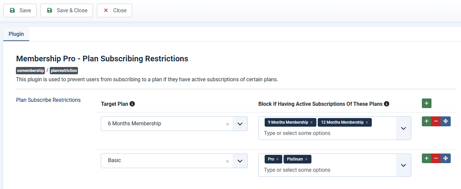Click info icon beside Block If Having Active Subscriptions
The image size is (461, 189).
[386, 104]
